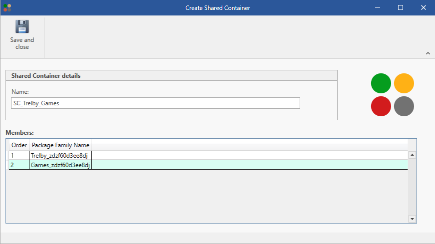Viewport: 435px width, 244px height.
Task: Focus the Name field containing SC_Trelby_Games
Action: tap(155, 103)
